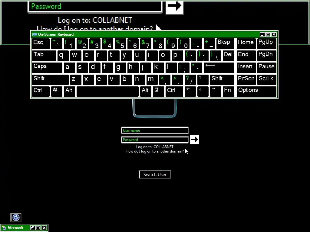Click the up arrow key
The width and height of the screenshot is (310, 232).
(x=203, y=80)
